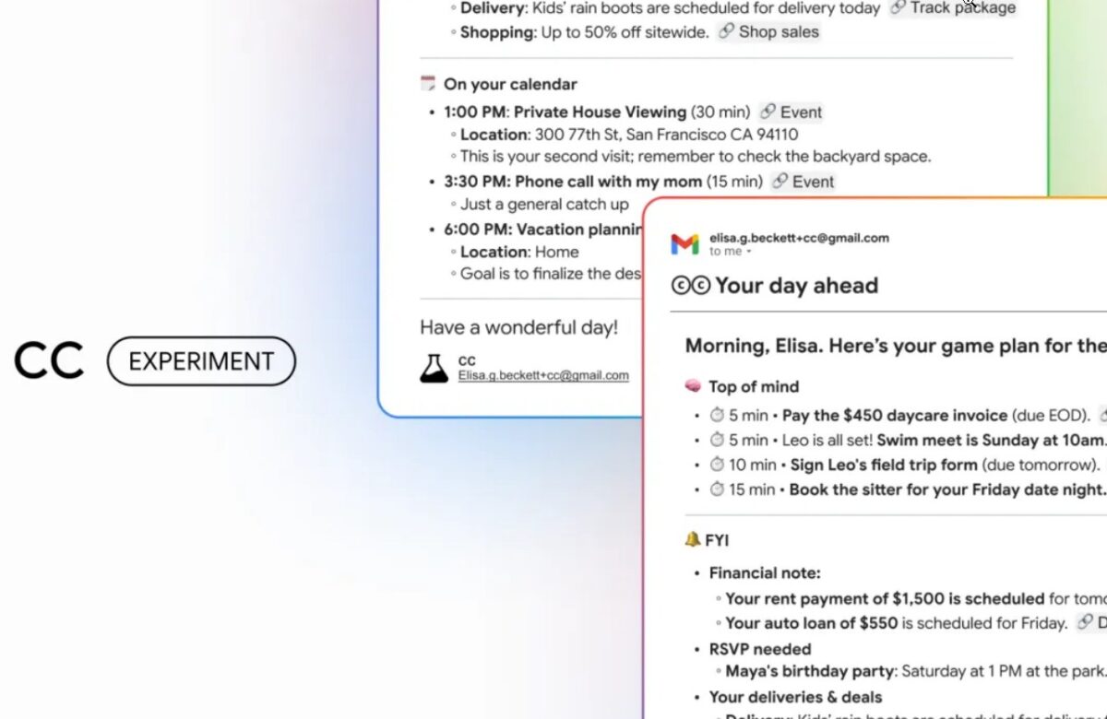
Task: Open Event link for Phone call with mom
Action: [x=803, y=182]
